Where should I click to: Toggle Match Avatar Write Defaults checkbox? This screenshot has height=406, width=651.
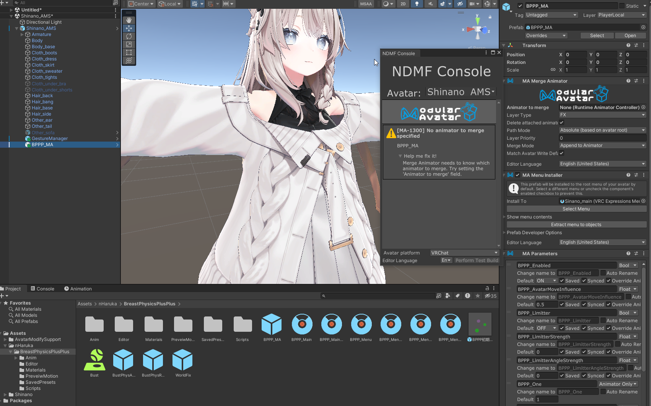tap(561, 153)
